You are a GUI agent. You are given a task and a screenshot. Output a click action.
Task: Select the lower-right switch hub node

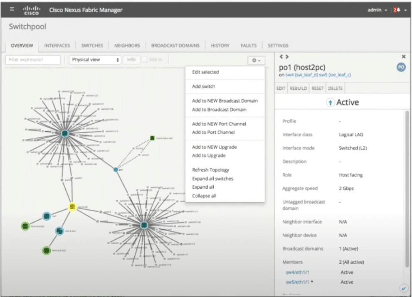coord(144,225)
